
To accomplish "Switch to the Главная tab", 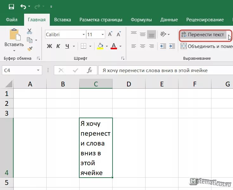I will (37, 20).
